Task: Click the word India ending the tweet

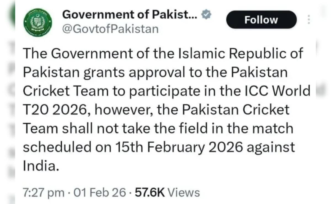Action: (x=41, y=166)
